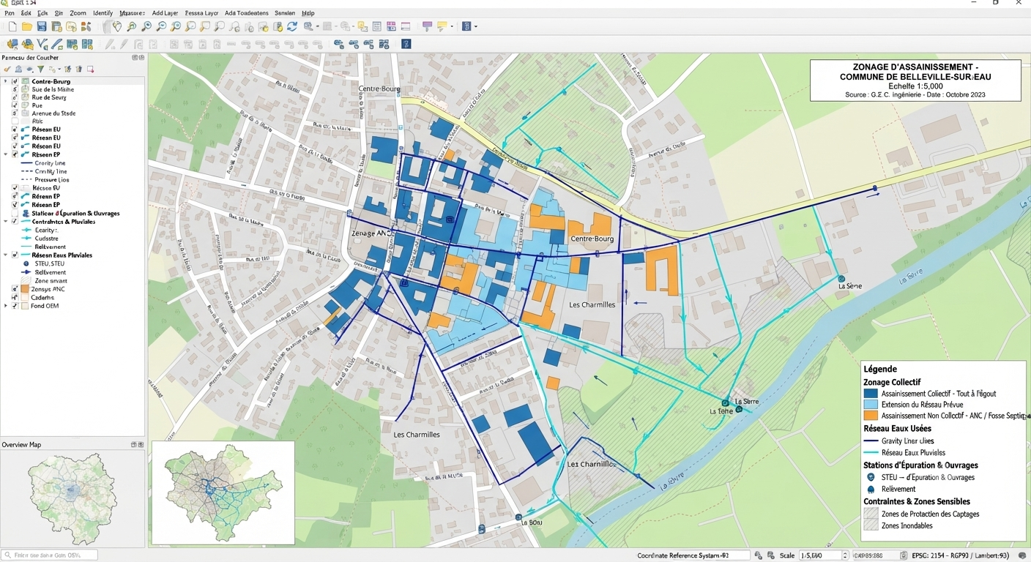
Task: Click the Overview Map panel thumbnail
Action: click(x=73, y=498)
